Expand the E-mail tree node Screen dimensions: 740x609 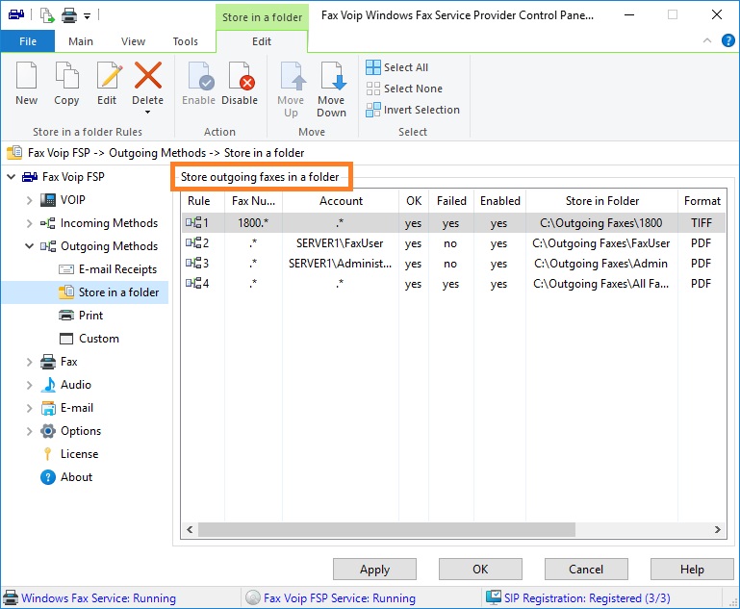coord(29,408)
